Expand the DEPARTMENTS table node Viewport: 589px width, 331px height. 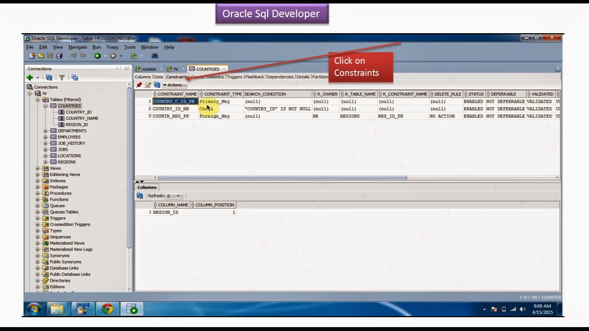46,131
